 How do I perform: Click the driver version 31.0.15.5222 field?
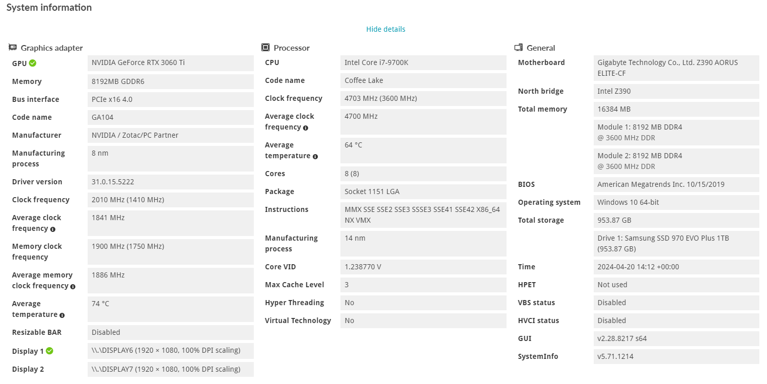[x=113, y=182]
